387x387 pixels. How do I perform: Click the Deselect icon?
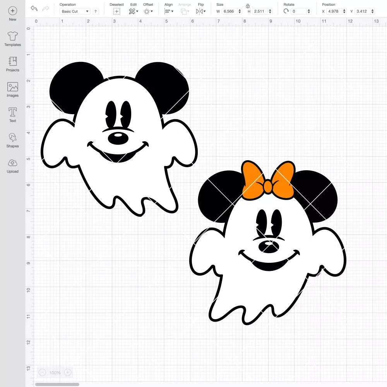point(117,11)
